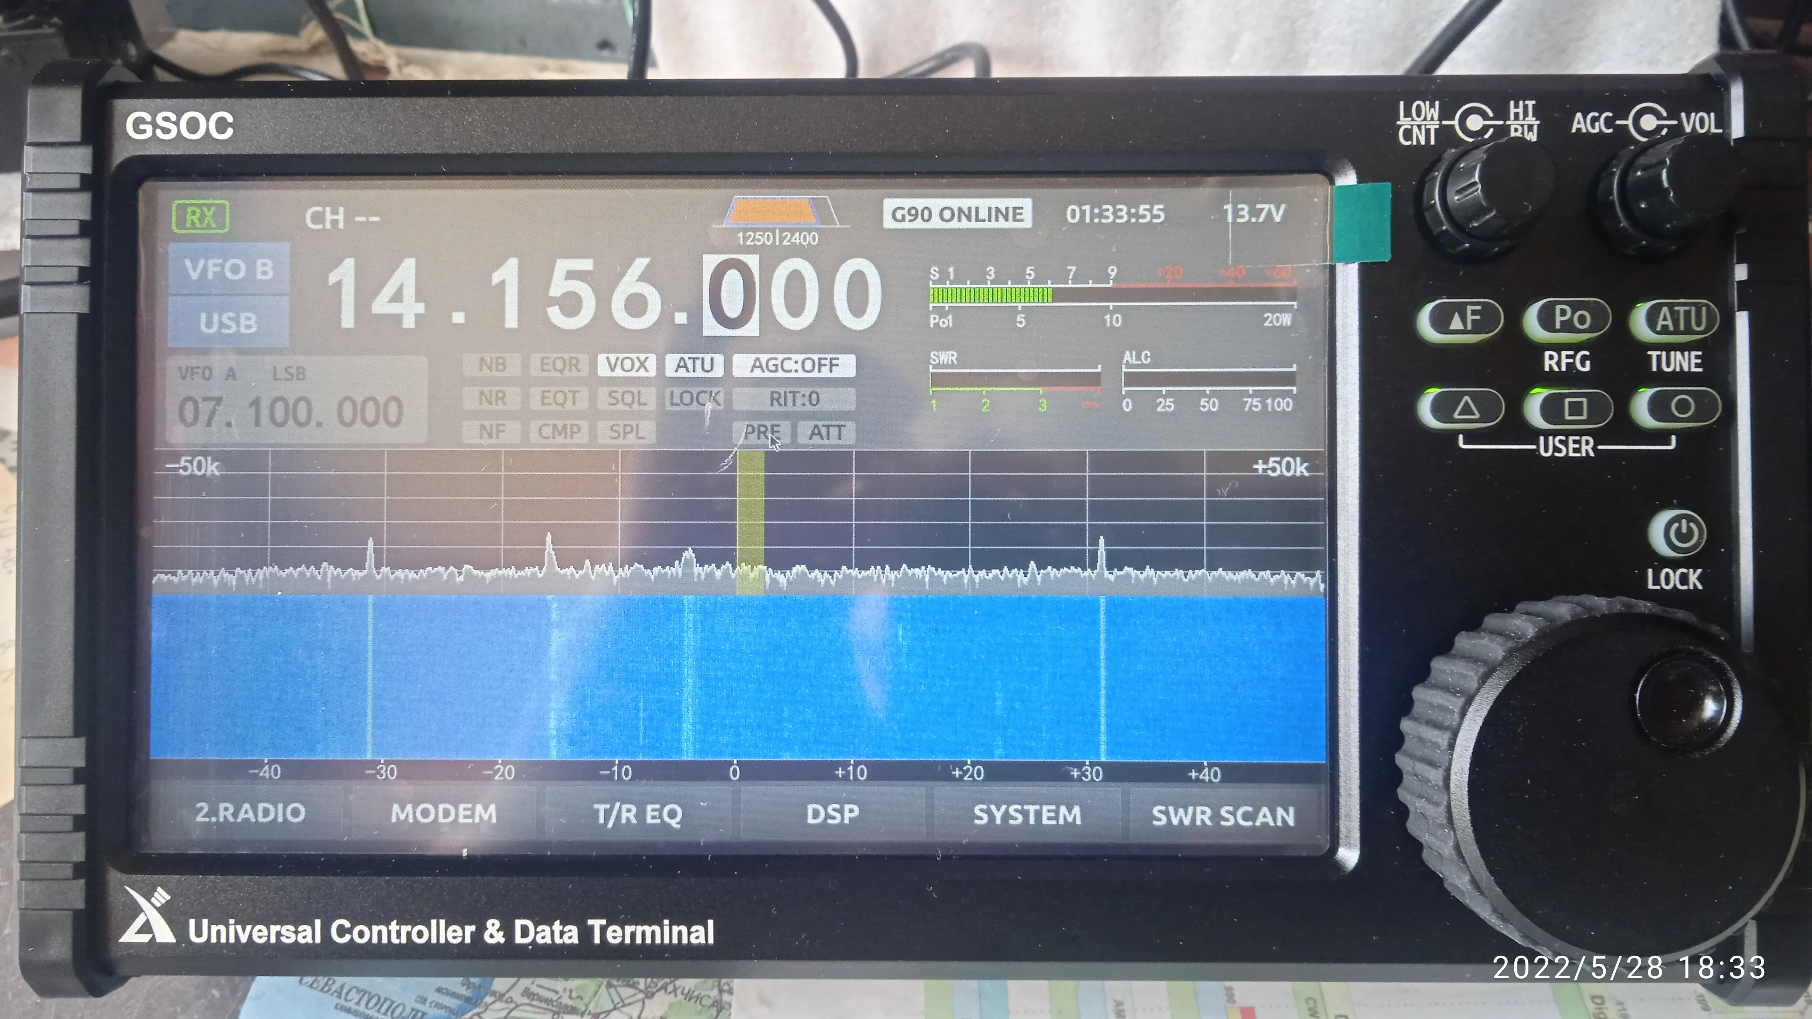Tap the SWR SCAN button
The width and height of the screenshot is (1812, 1019).
(x=1223, y=816)
